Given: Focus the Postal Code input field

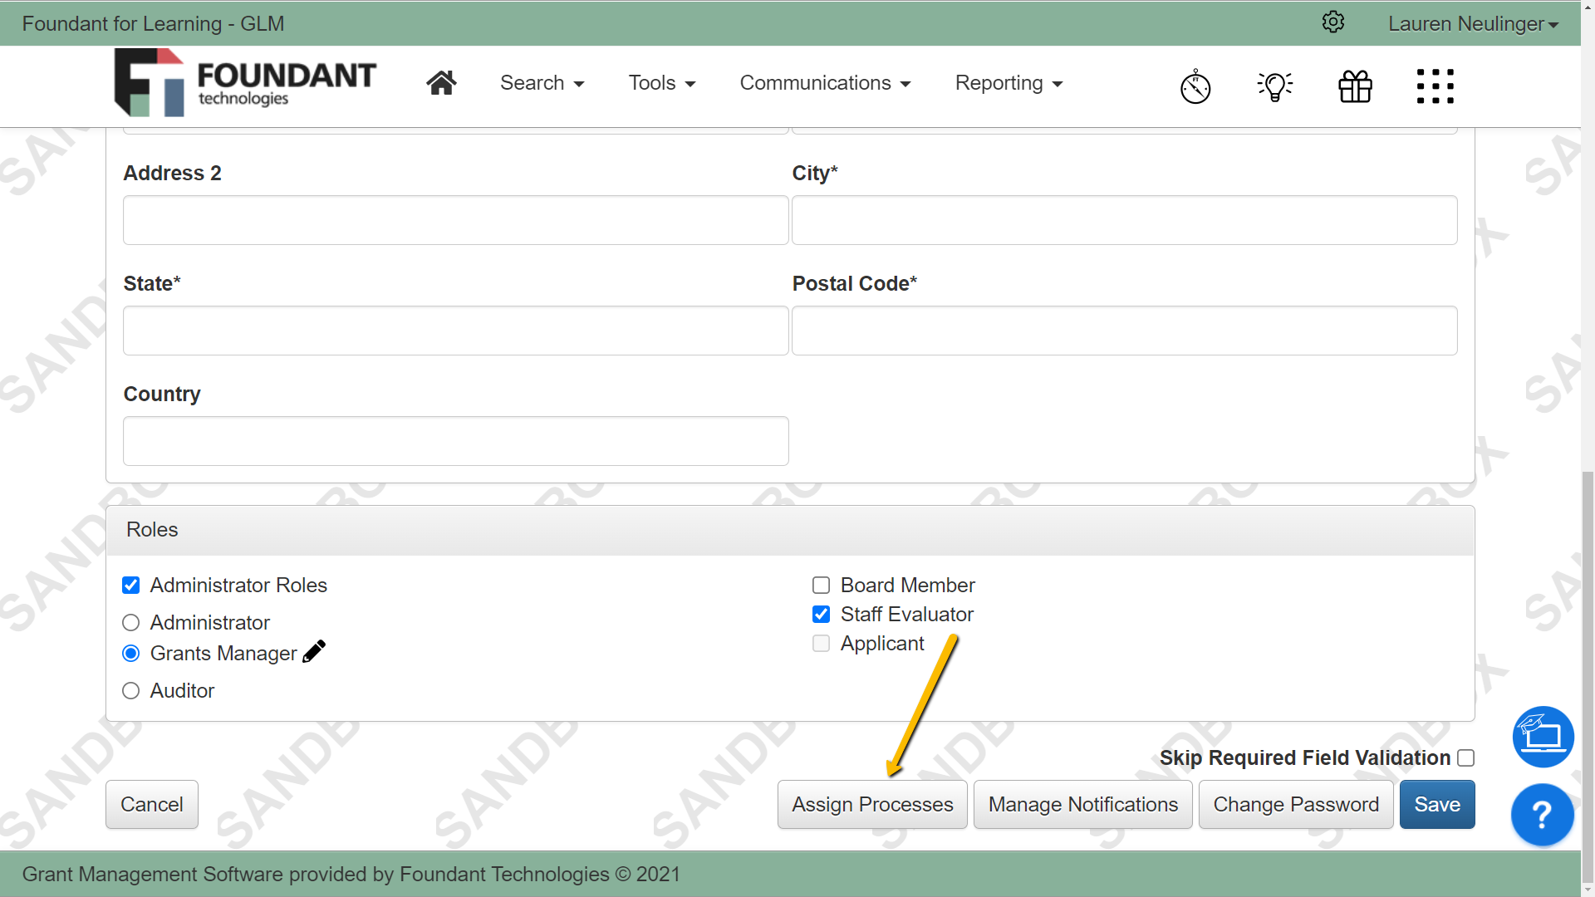Looking at the screenshot, I should click(x=1124, y=331).
